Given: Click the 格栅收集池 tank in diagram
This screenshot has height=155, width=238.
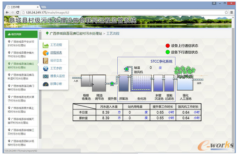Looking at the screenshot, I should (x=86, y=80).
